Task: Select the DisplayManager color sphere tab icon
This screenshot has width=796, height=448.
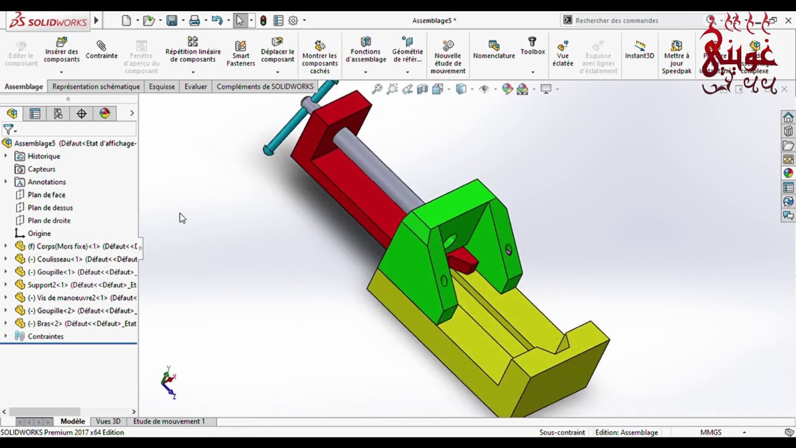Action: [104, 113]
